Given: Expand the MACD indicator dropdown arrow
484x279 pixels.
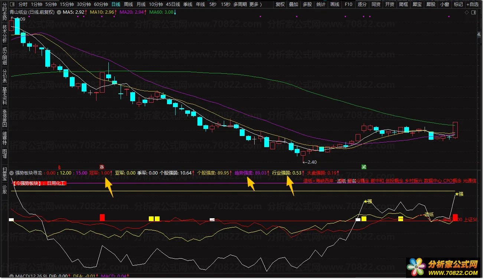Looking at the screenshot, I should click(12, 276).
